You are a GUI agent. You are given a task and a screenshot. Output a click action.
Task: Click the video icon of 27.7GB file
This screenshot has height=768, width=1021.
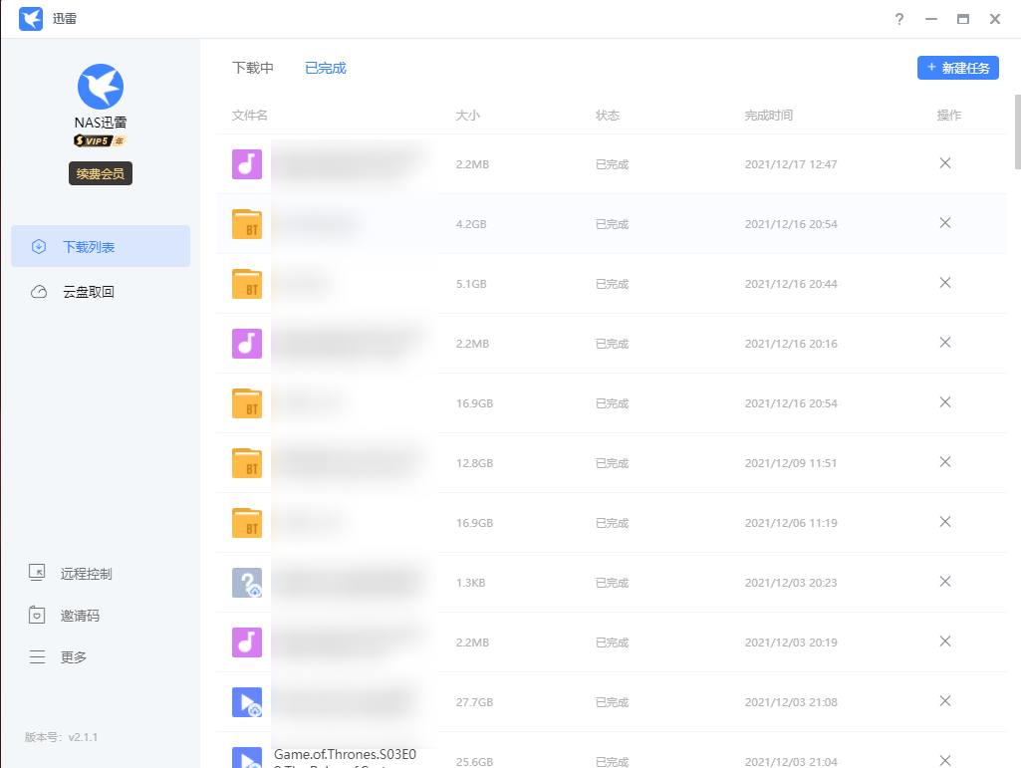tap(247, 702)
